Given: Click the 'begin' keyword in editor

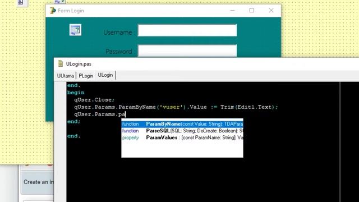Looking at the screenshot, I should [x=76, y=93].
